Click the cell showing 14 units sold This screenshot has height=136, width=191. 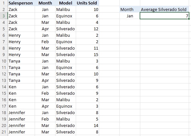87,125
